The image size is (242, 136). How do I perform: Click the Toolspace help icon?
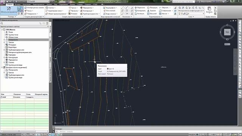(47, 23)
